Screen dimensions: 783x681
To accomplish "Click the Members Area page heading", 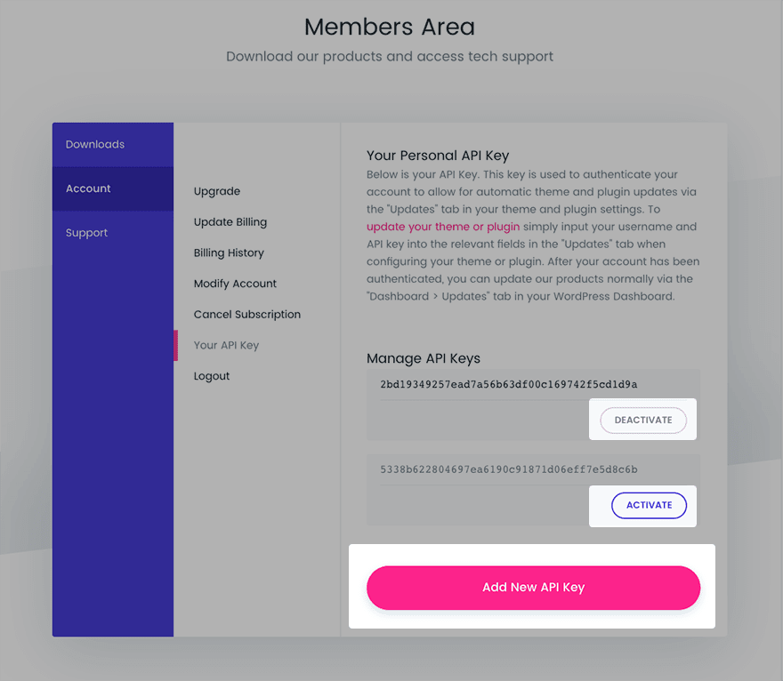I will pyautogui.click(x=390, y=27).
